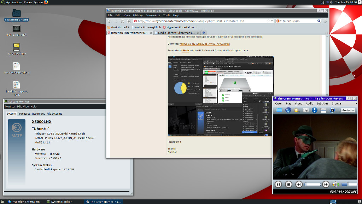Open the 3.6 GB Volume drive icon
The image size is (362, 204).
click(x=16, y=49)
